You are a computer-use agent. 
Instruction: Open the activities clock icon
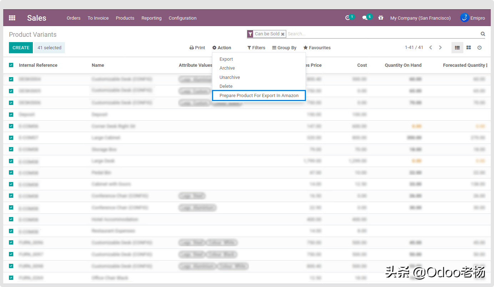348,18
